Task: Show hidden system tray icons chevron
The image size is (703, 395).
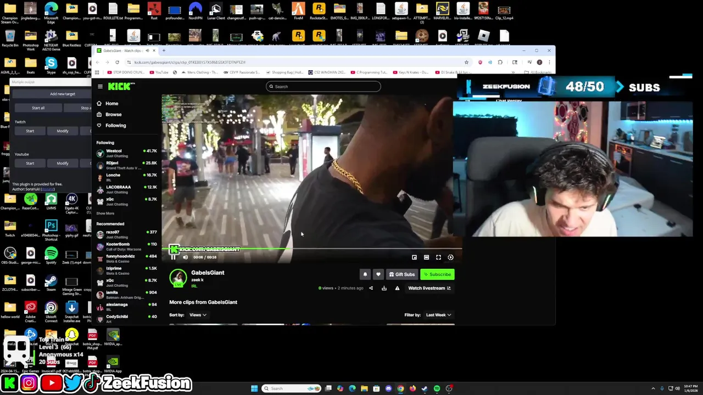Action: click(653, 388)
